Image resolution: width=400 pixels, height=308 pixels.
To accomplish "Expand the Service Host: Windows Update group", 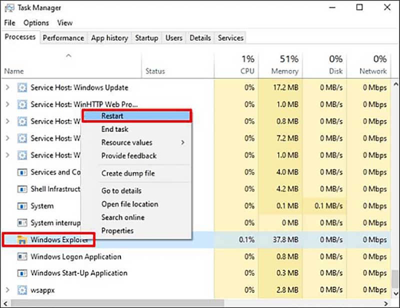I will pyautogui.click(x=7, y=87).
